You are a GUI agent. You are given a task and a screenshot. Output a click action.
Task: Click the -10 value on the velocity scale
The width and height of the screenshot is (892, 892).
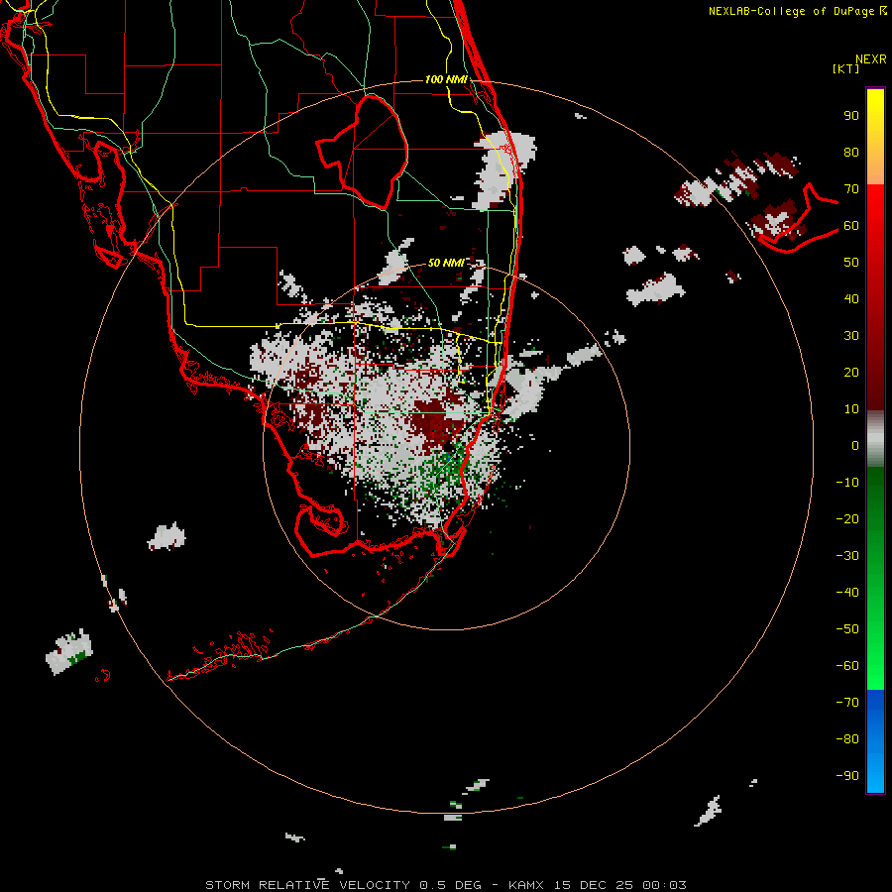click(x=847, y=483)
